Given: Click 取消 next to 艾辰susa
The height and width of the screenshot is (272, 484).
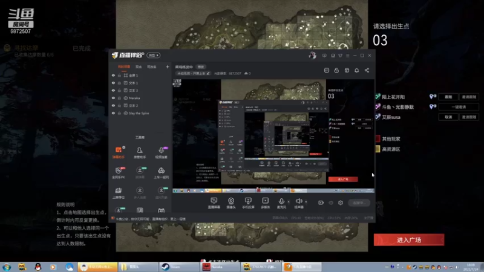Looking at the screenshot, I should (448, 117).
